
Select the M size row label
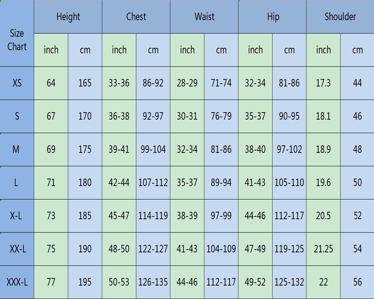pos(16,149)
